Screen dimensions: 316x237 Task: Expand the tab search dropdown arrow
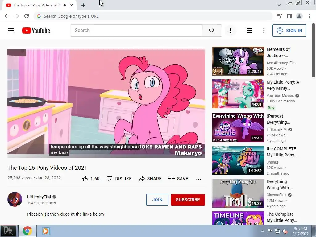point(279,5)
